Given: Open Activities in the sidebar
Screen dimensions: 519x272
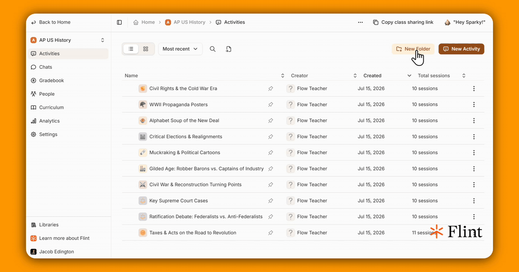Looking at the screenshot, I should click(68, 54).
